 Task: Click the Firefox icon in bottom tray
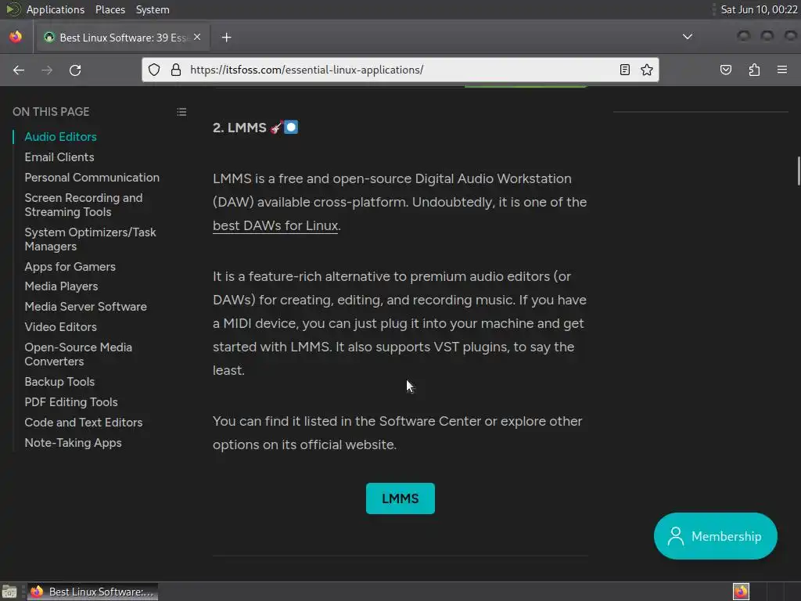[741, 592]
